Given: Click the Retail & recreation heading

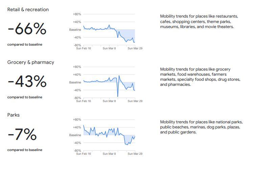Looking at the screenshot, I should coord(28,9).
